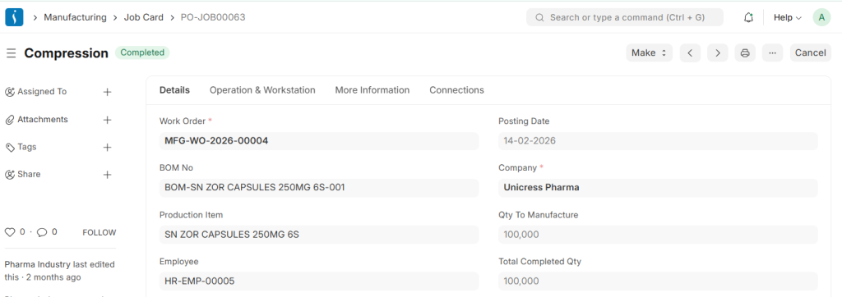Switch to the Details tab
The width and height of the screenshot is (842, 297).
pos(174,90)
